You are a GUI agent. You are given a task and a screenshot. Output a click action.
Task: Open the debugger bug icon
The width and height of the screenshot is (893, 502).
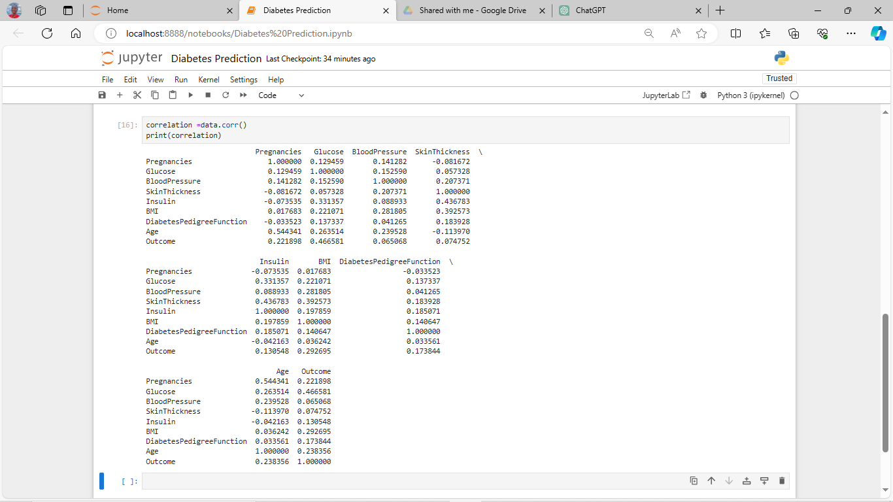(703, 95)
